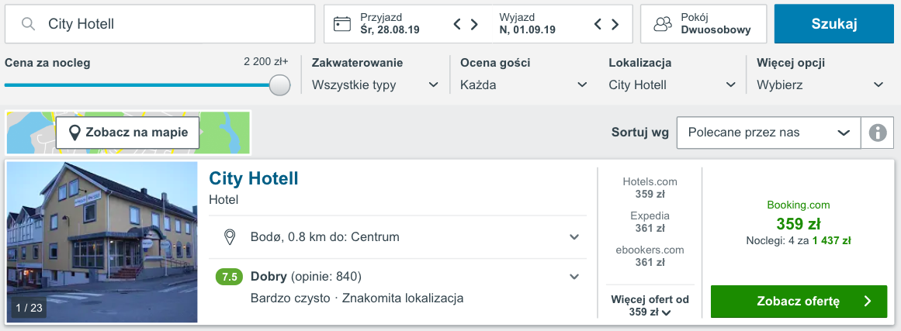Expand the Ocena gości filter

[x=524, y=85]
